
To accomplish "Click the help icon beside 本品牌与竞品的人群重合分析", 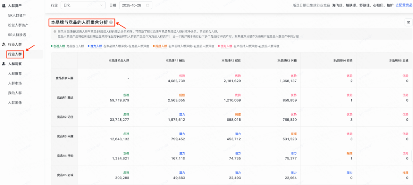I will [111, 22].
